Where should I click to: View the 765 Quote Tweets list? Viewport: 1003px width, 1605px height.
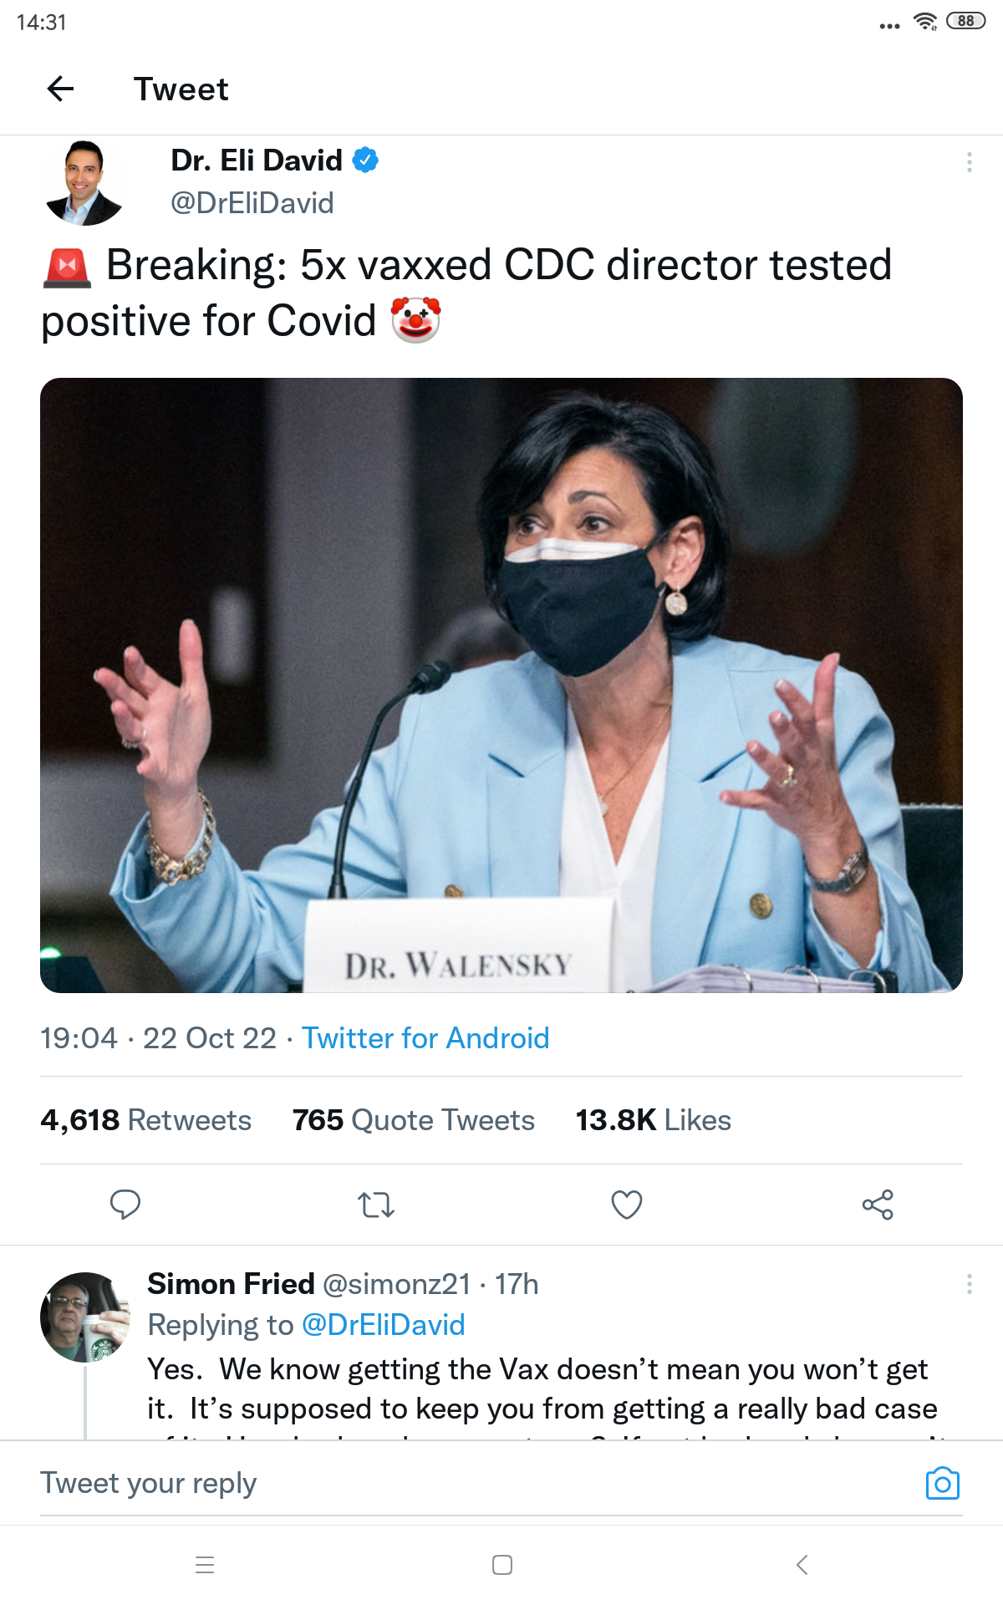click(413, 1120)
